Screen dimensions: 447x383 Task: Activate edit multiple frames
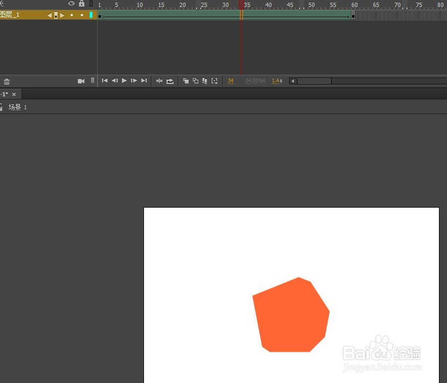pyautogui.click(x=205, y=81)
